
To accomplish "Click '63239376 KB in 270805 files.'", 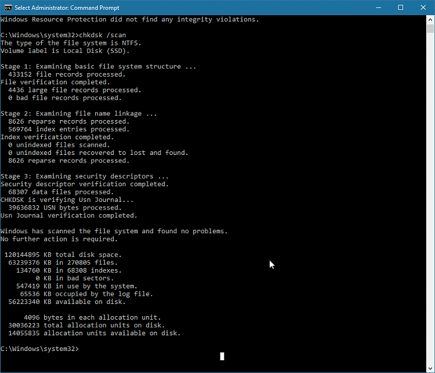I will point(63,263).
